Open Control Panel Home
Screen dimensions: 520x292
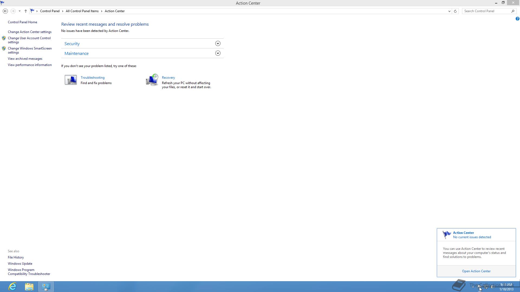[22, 22]
